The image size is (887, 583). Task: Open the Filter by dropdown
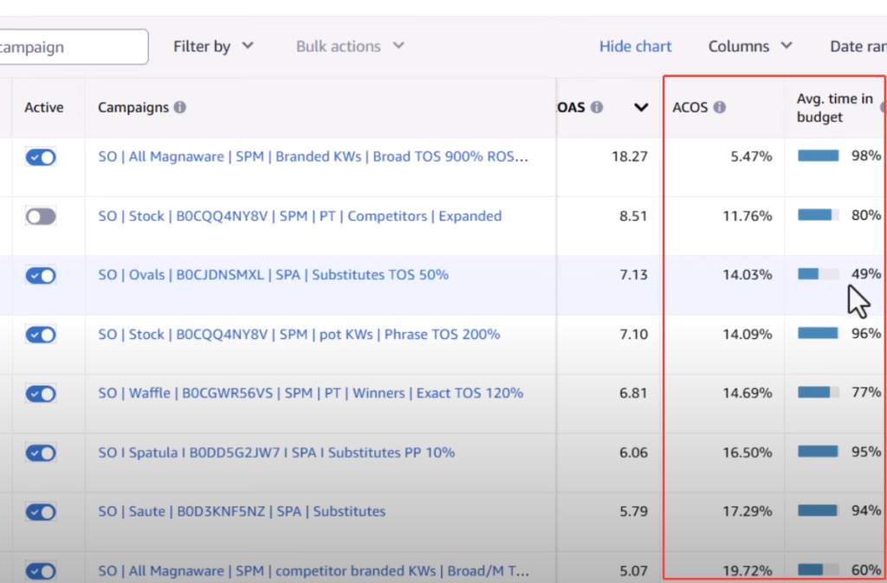[213, 47]
